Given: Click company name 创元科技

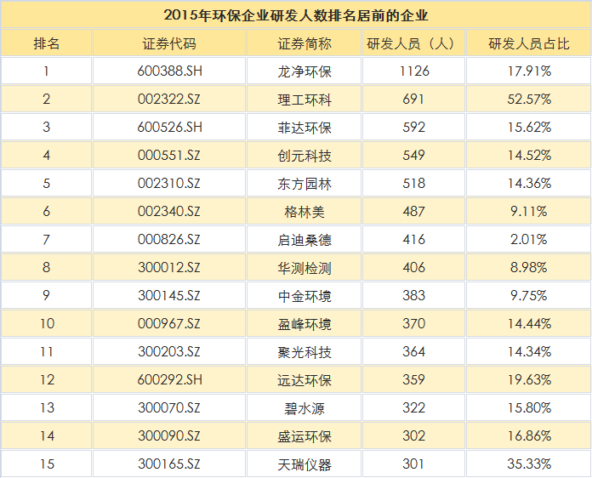Looking at the screenshot, I should coord(305,156).
